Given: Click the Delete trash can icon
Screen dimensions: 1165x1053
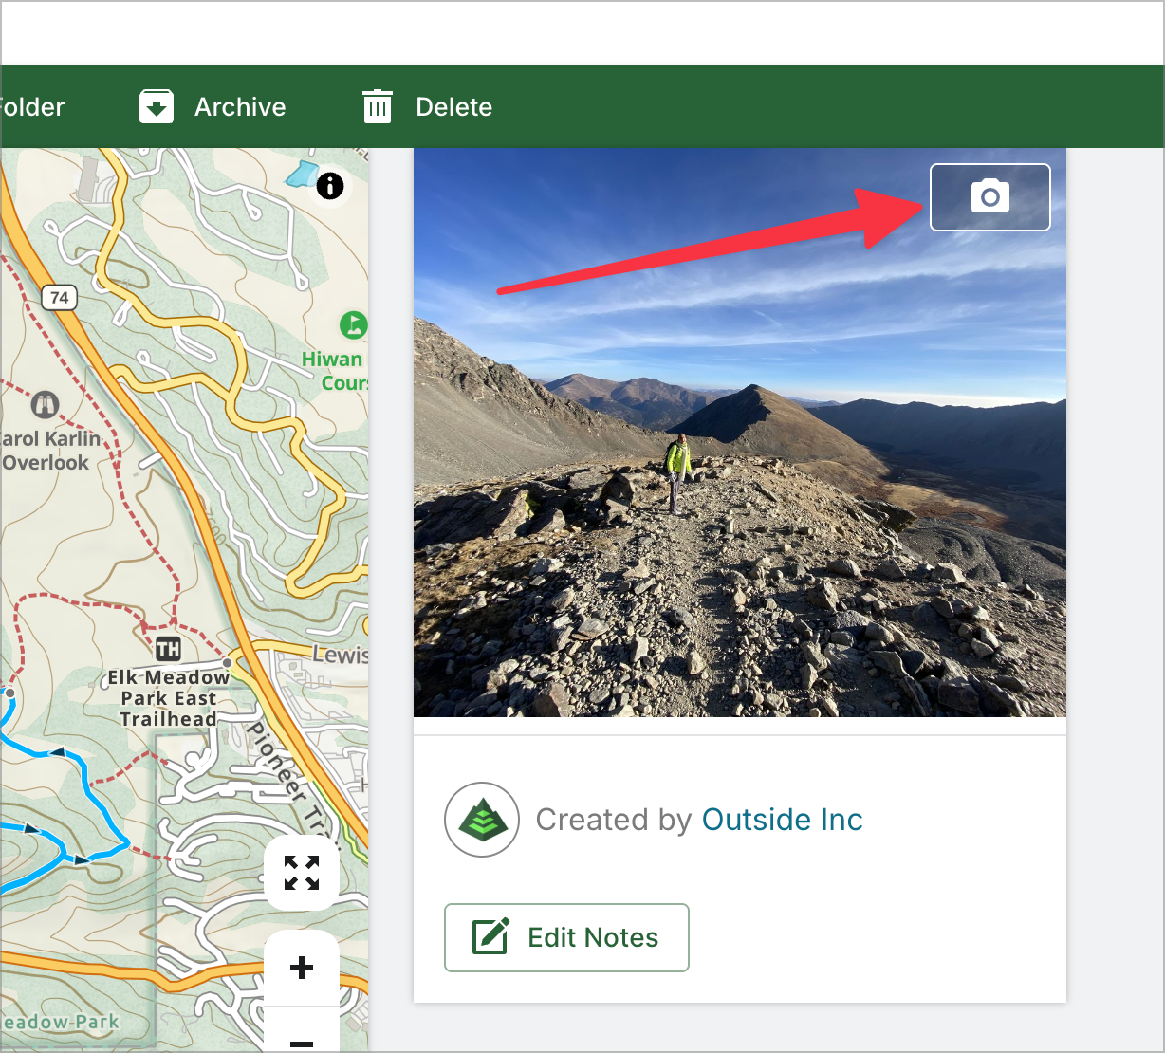Looking at the screenshot, I should [x=378, y=107].
